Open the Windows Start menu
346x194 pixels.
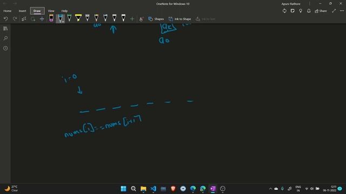(x=123, y=189)
